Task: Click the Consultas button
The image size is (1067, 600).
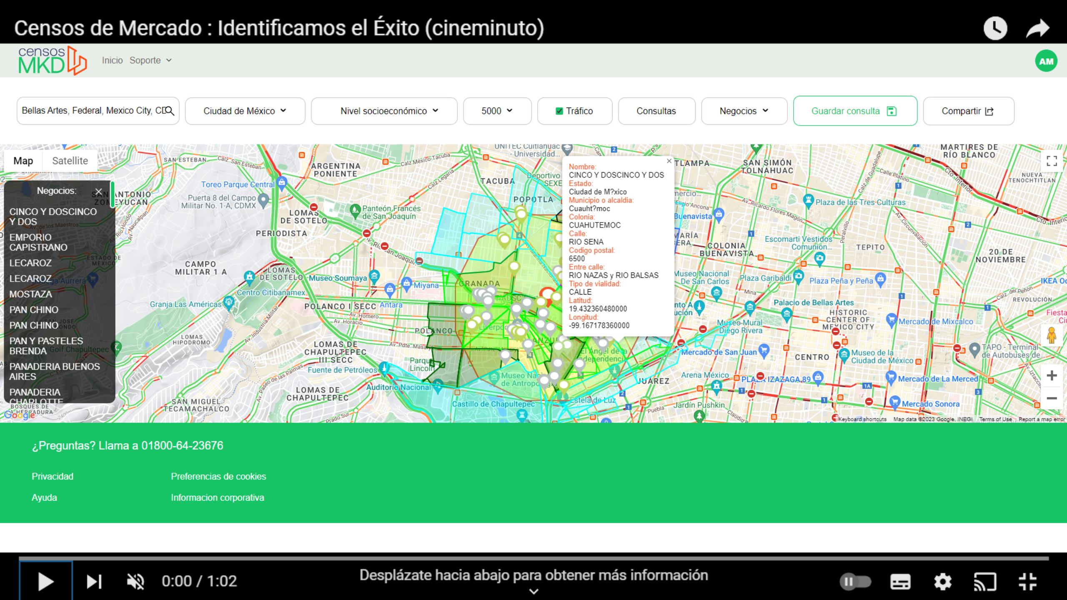Action: point(656,111)
